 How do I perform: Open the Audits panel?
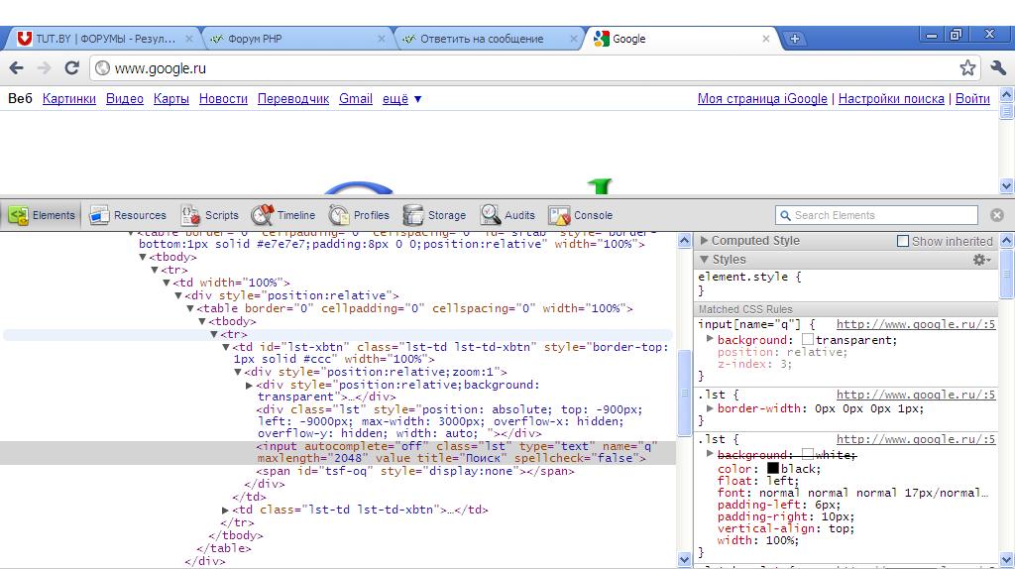[x=507, y=215]
